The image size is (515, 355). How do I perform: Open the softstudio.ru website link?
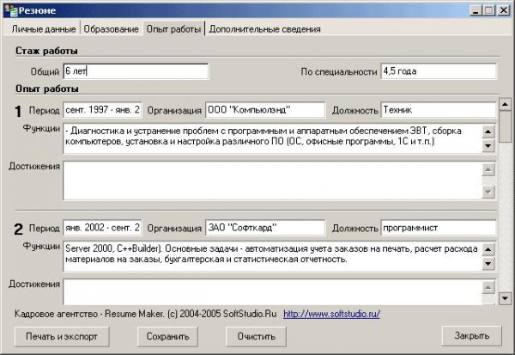(x=331, y=315)
